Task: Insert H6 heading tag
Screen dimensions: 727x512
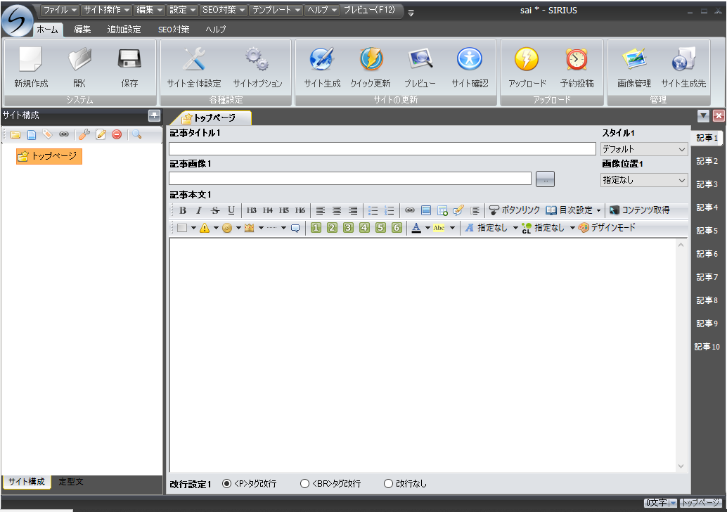Action: click(x=300, y=210)
